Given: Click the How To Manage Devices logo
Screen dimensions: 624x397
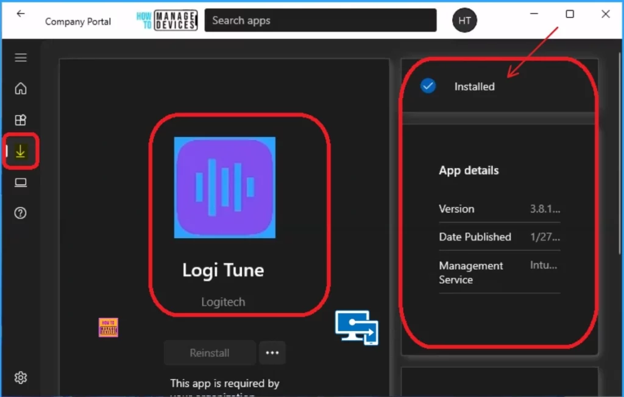Looking at the screenshot, I should click(167, 20).
